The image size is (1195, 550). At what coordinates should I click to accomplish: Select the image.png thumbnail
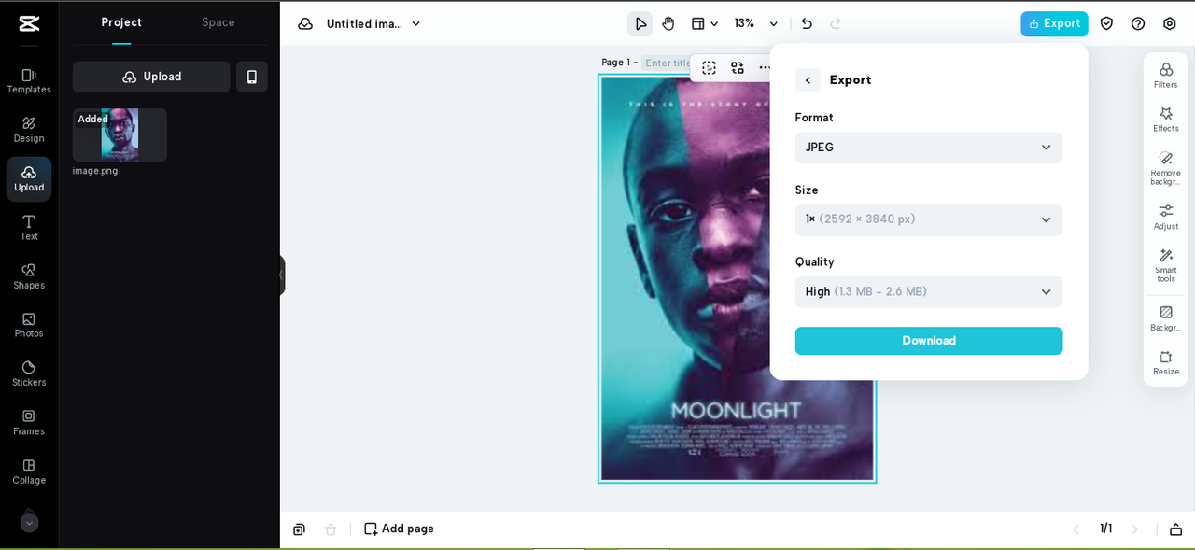(x=119, y=134)
